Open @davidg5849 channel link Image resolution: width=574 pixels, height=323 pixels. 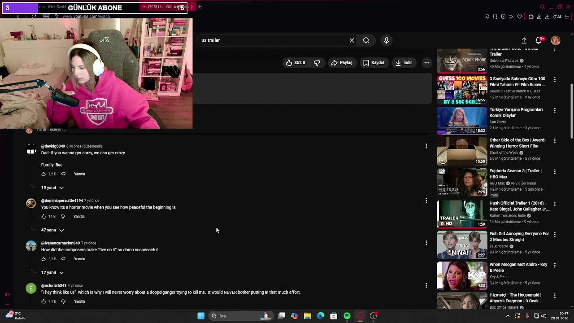pos(53,146)
